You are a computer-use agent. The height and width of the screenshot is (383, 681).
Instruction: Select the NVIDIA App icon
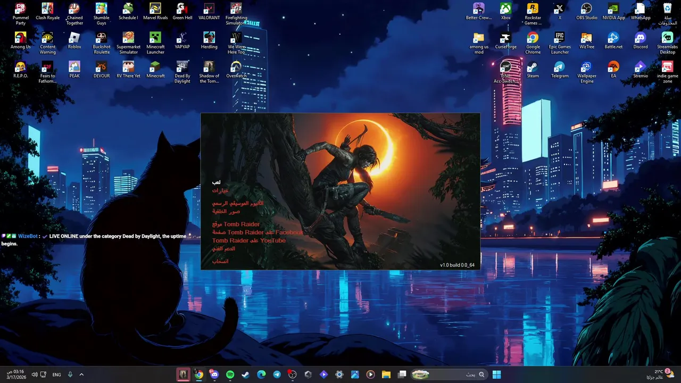(613, 12)
